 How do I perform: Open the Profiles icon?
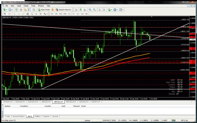coord(10,10)
